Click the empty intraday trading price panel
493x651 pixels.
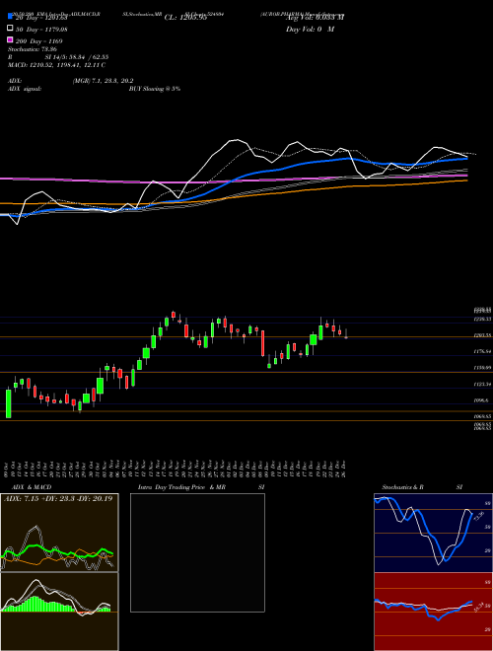(x=197, y=552)
